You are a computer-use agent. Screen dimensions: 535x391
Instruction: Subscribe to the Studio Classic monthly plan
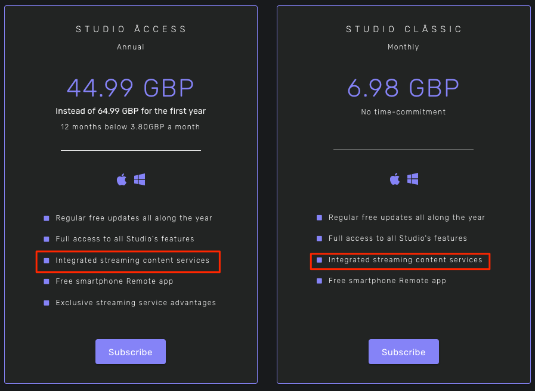click(x=404, y=352)
